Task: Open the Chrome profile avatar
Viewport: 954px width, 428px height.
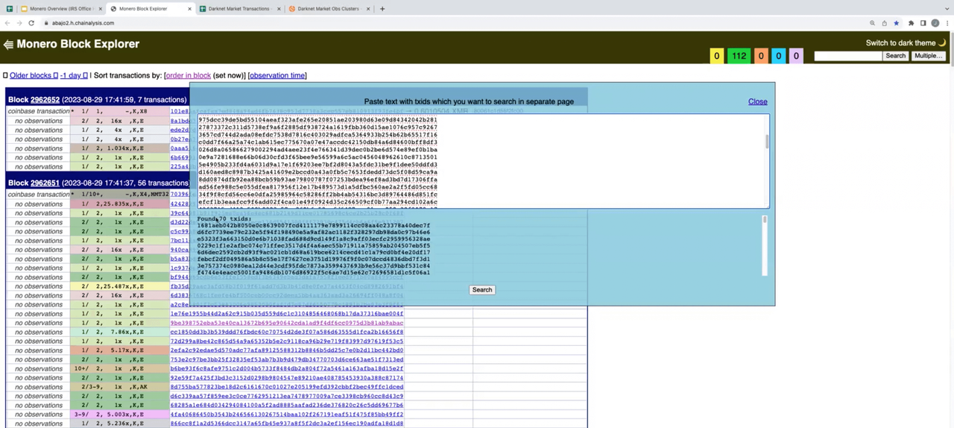Action: click(x=935, y=23)
